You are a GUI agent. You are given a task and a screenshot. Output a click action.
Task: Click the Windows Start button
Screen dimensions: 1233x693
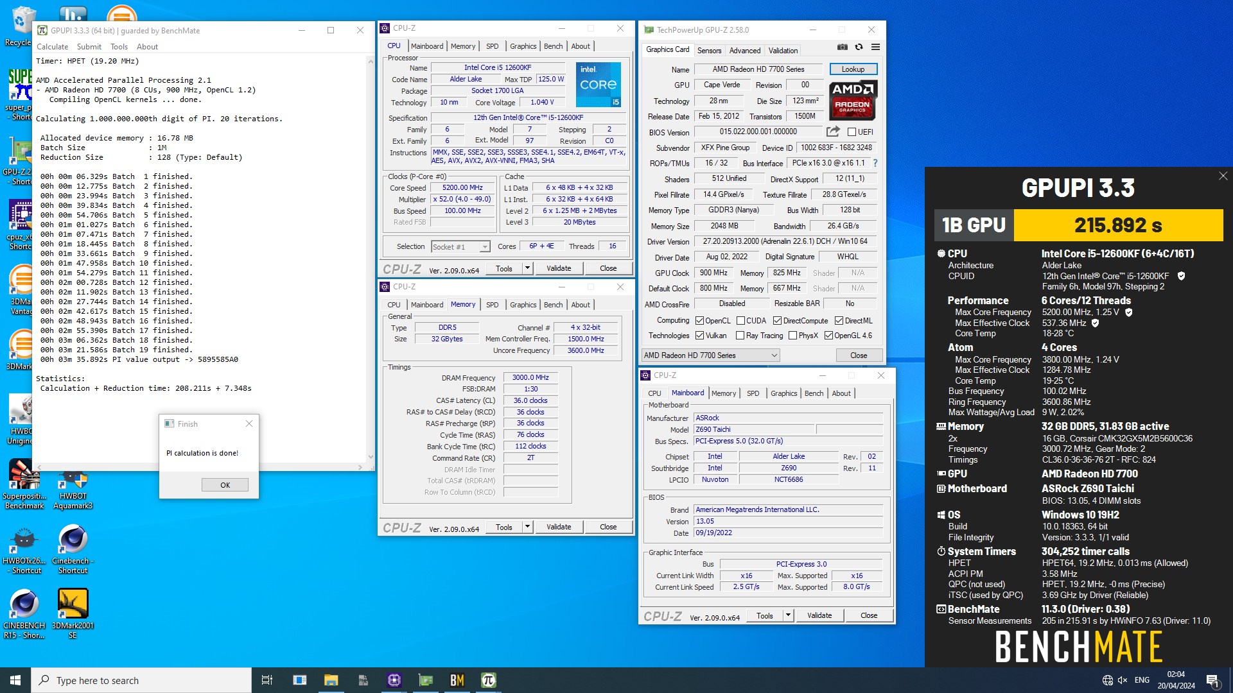pyautogui.click(x=15, y=680)
